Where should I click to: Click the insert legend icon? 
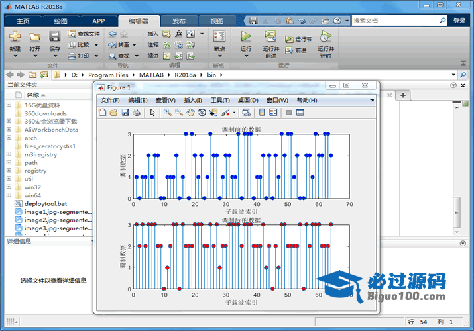[x=273, y=113]
